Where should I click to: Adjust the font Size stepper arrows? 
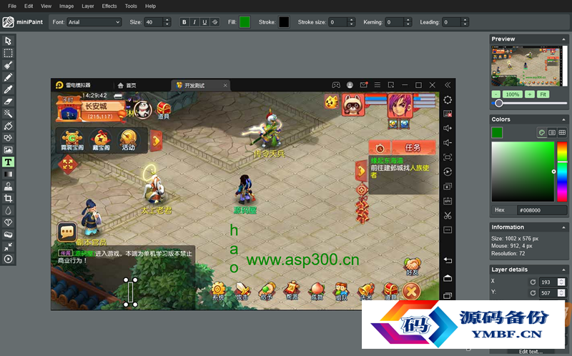click(167, 22)
